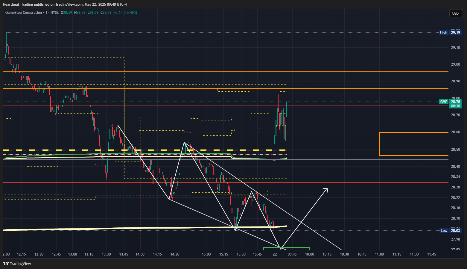Open the USD currency selector

click(455, 13)
